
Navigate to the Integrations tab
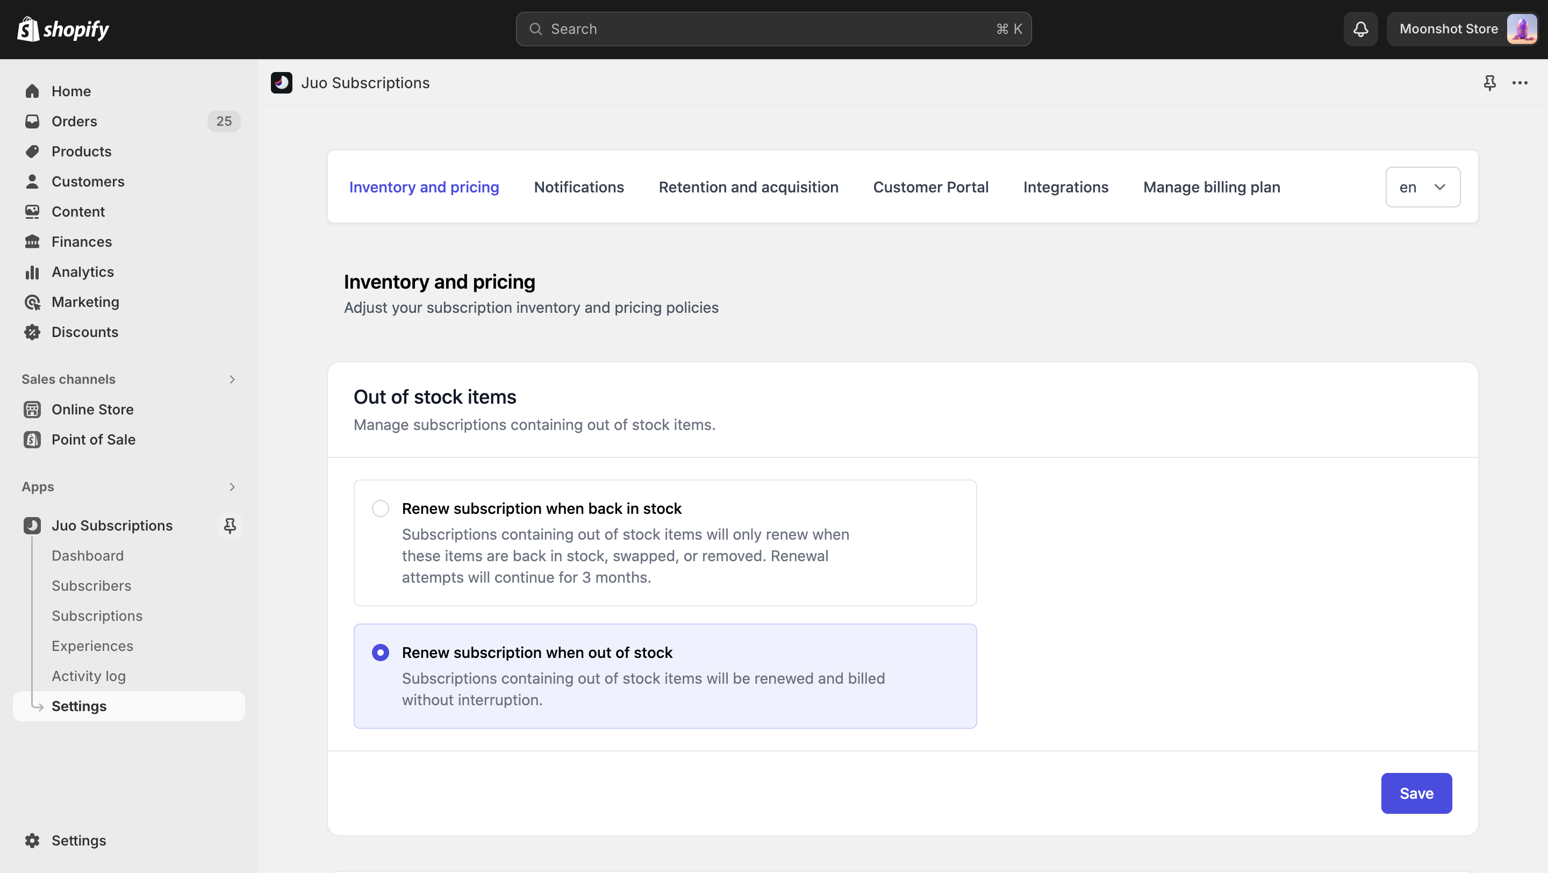[1065, 186]
